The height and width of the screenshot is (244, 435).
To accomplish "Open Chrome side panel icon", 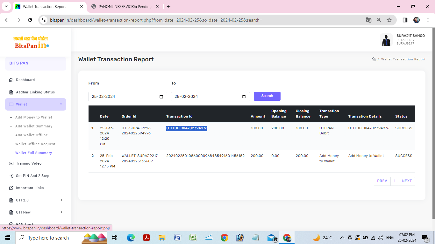I will tap(405, 20).
